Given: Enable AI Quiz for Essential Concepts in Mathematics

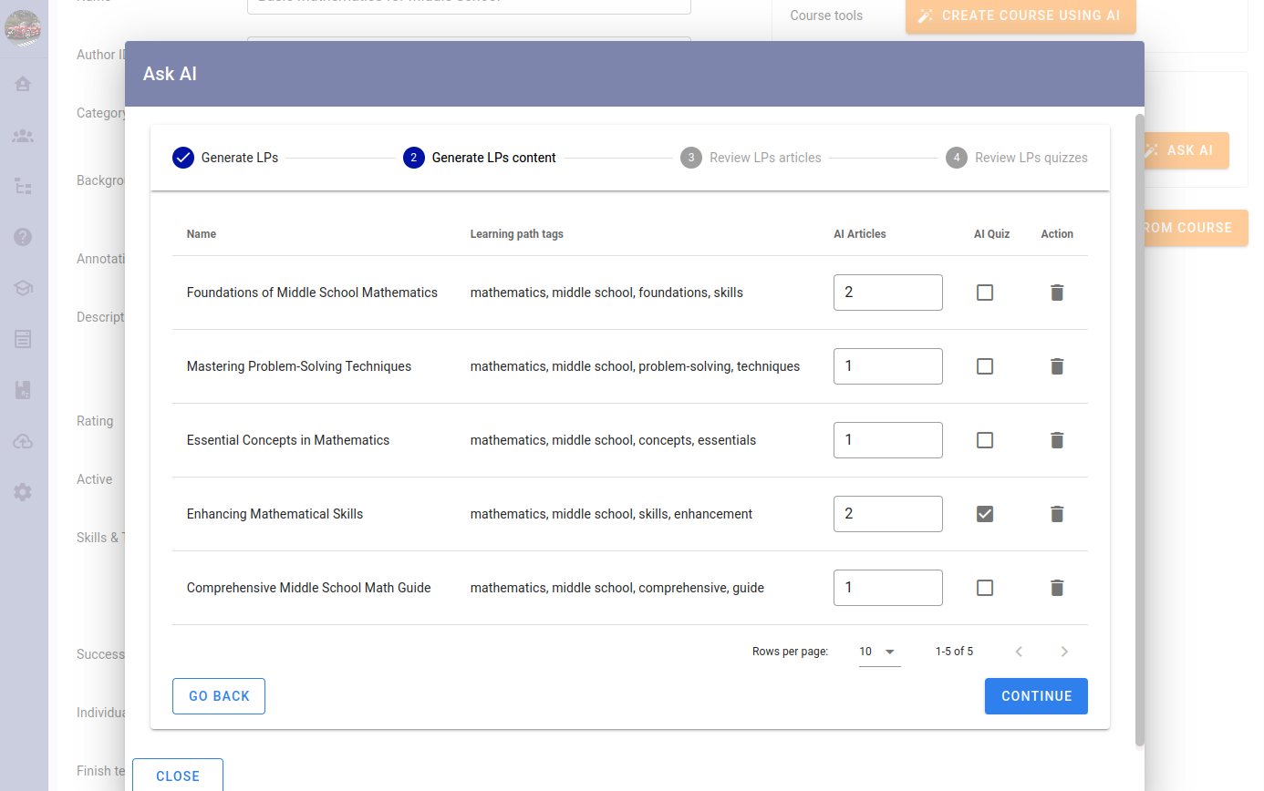Looking at the screenshot, I should (985, 440).
